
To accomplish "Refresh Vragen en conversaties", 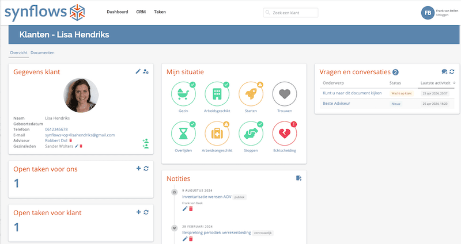I will point(452,71).
